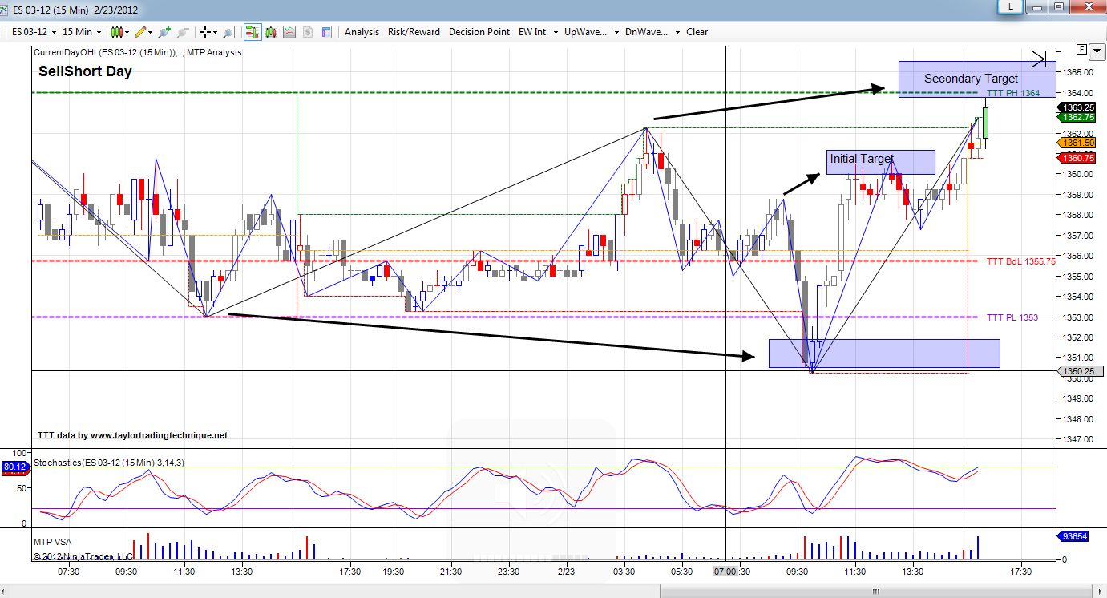Viewport: 1107px width, 598px height.
Task: Click the L button in the title bar
Action: [1010, 6]
